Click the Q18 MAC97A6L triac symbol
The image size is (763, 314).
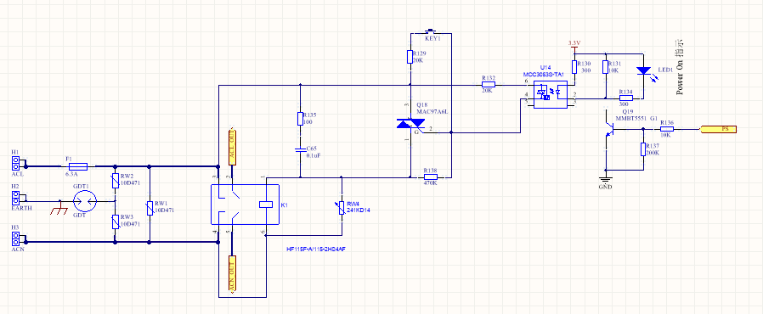pyautogui.click(x=411, y=124)
